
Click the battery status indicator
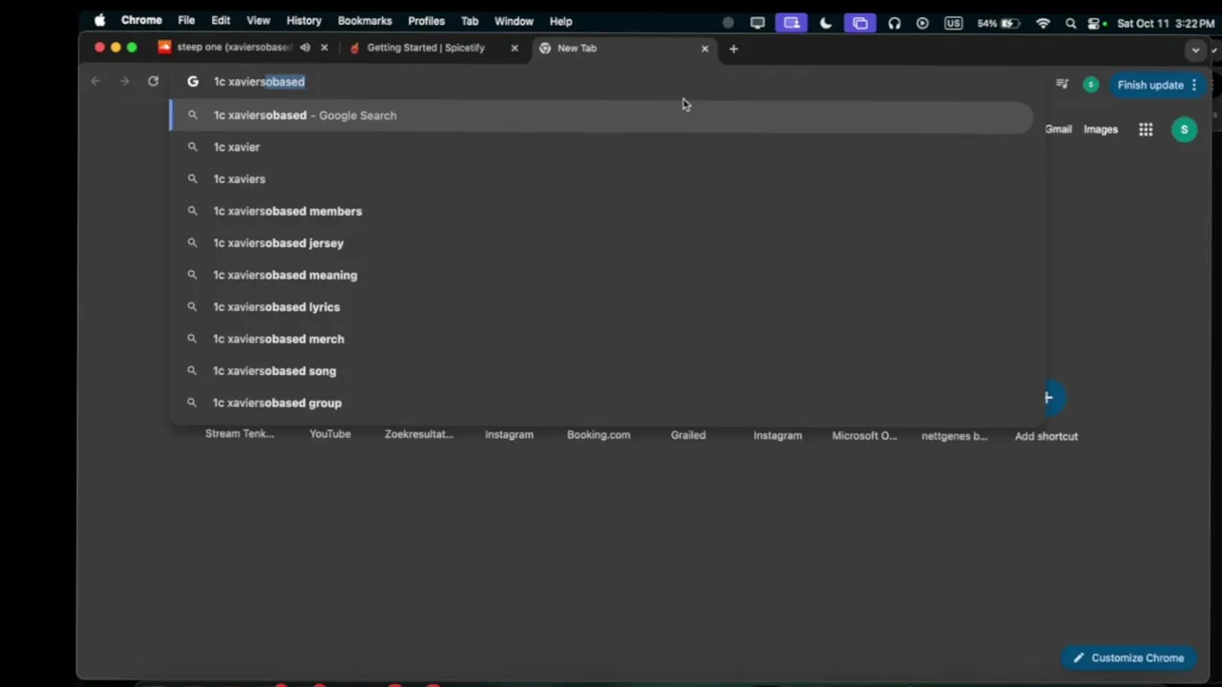997,23
